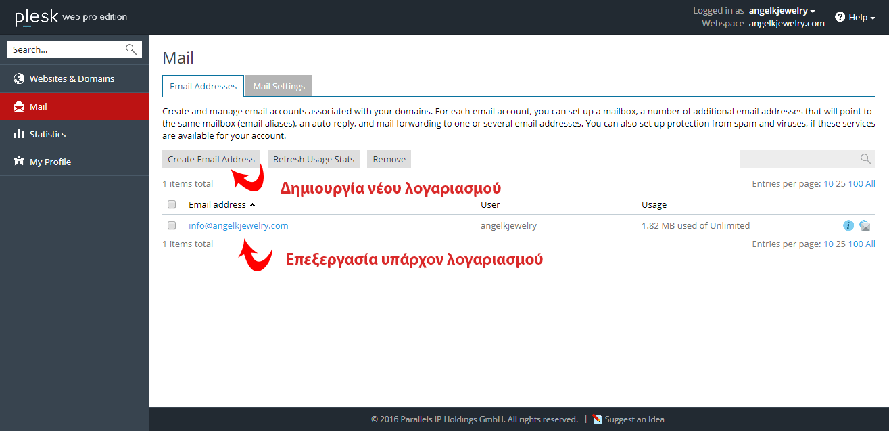Sort by Email address column header
889x431 pixels.
pos(218,204)
